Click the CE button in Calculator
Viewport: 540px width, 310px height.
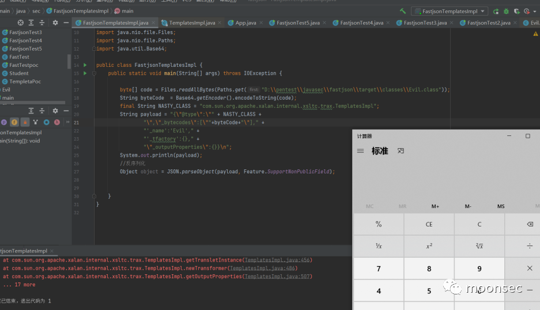click(429, 224)
